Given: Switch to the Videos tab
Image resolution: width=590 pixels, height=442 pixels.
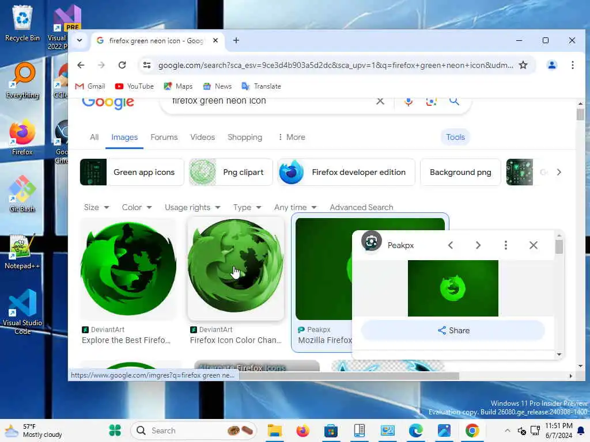Looking at the screenshot, I should pos(202,137).
